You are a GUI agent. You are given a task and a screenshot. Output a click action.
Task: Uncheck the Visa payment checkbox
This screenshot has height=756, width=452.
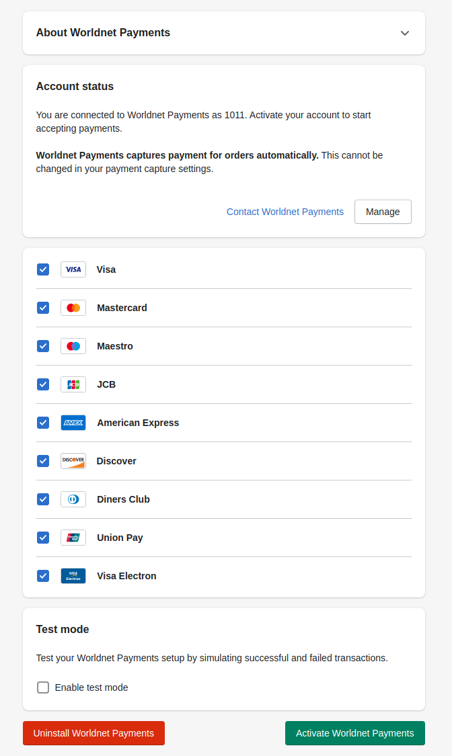coord(43,269)
